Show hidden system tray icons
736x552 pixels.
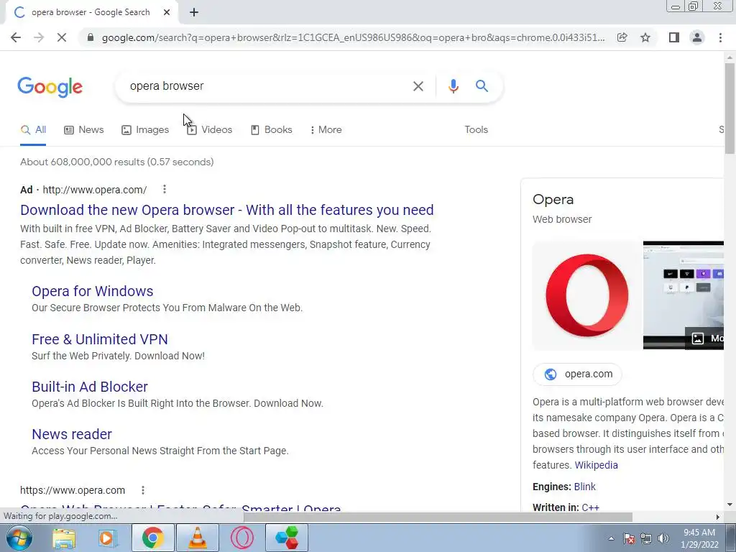(x=611, y=538)
